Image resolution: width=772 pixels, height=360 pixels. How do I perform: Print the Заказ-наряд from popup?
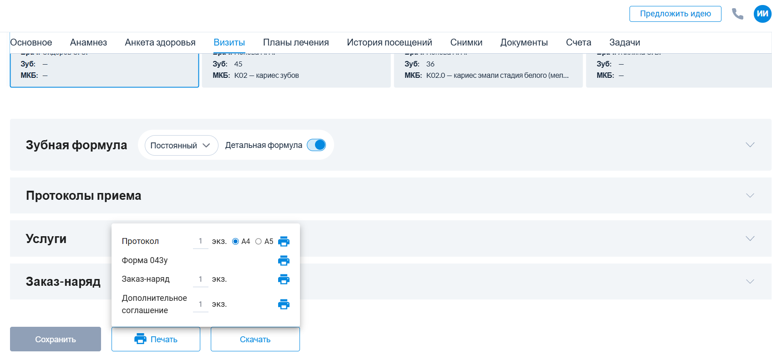284,279
